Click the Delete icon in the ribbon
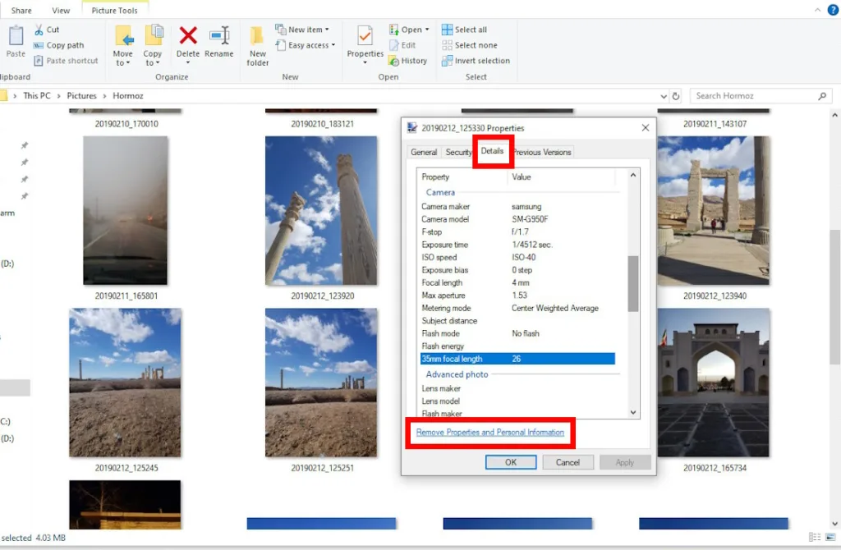This screenshot has width=841, height=550. [x=188, y=36]
